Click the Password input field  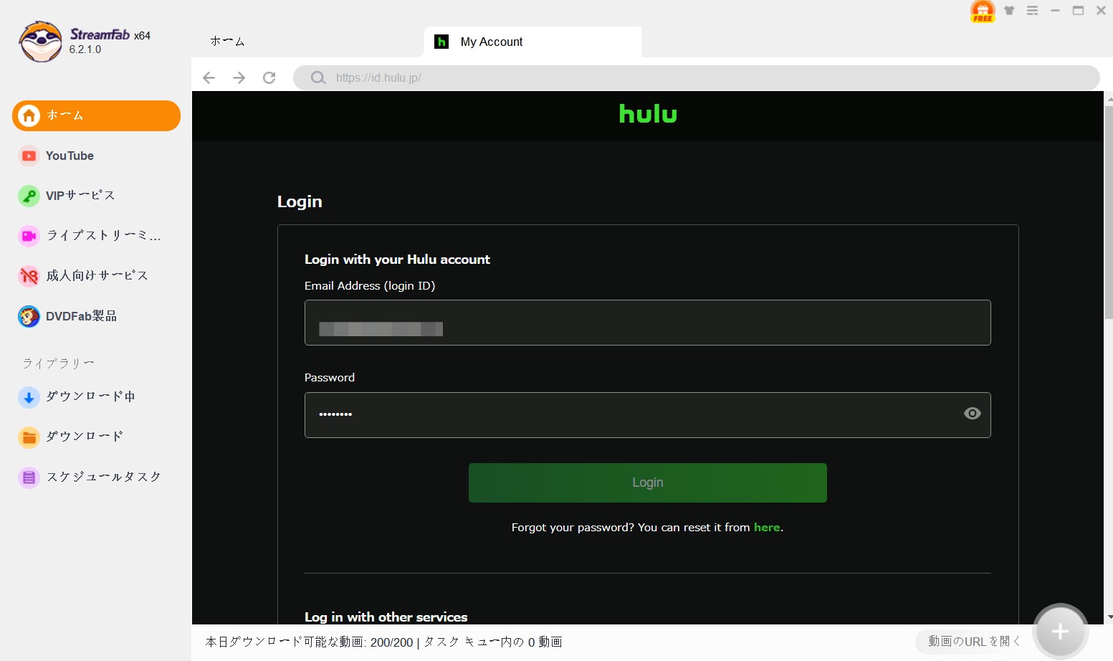[648, 415]
